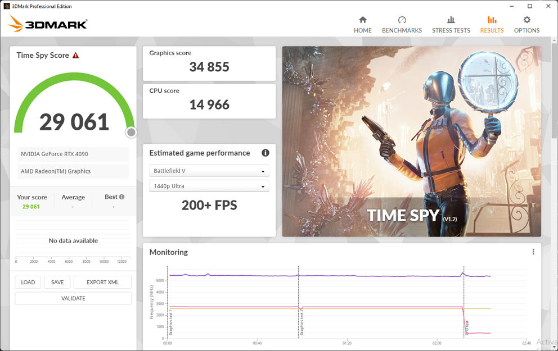Viewport: 558px width, 351px height.
Task: Click the LOAD button
Action: [28, 282]
